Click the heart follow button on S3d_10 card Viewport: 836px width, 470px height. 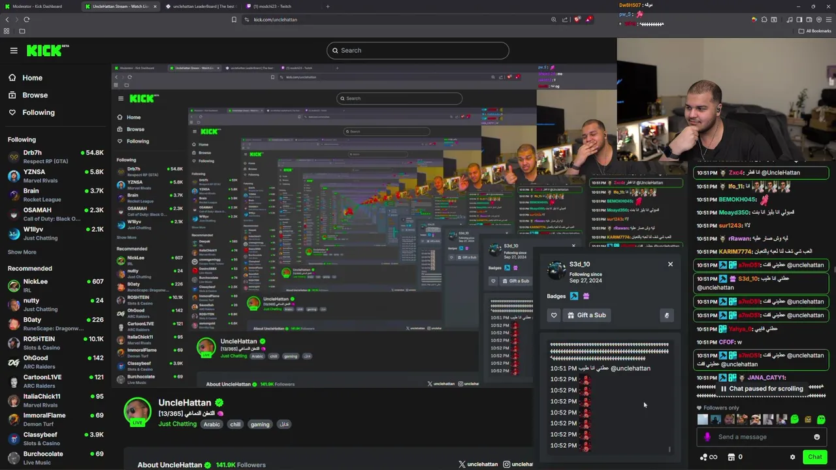pyautogui.click(x=554, y=315)
